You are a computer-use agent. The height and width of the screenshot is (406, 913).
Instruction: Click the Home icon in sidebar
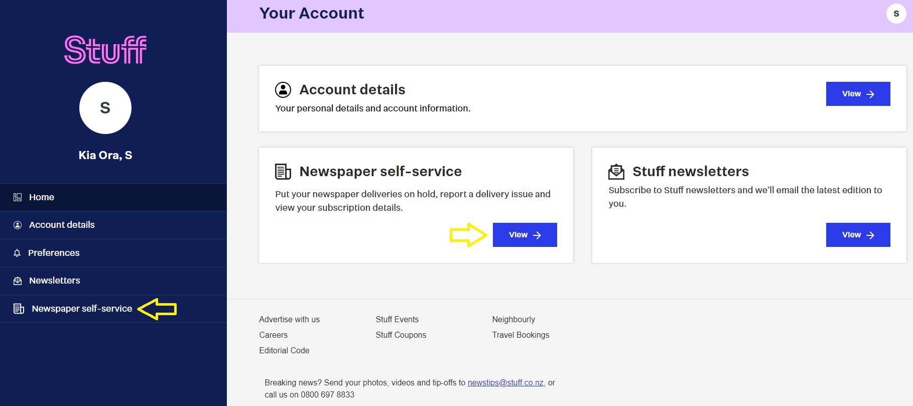18,197
